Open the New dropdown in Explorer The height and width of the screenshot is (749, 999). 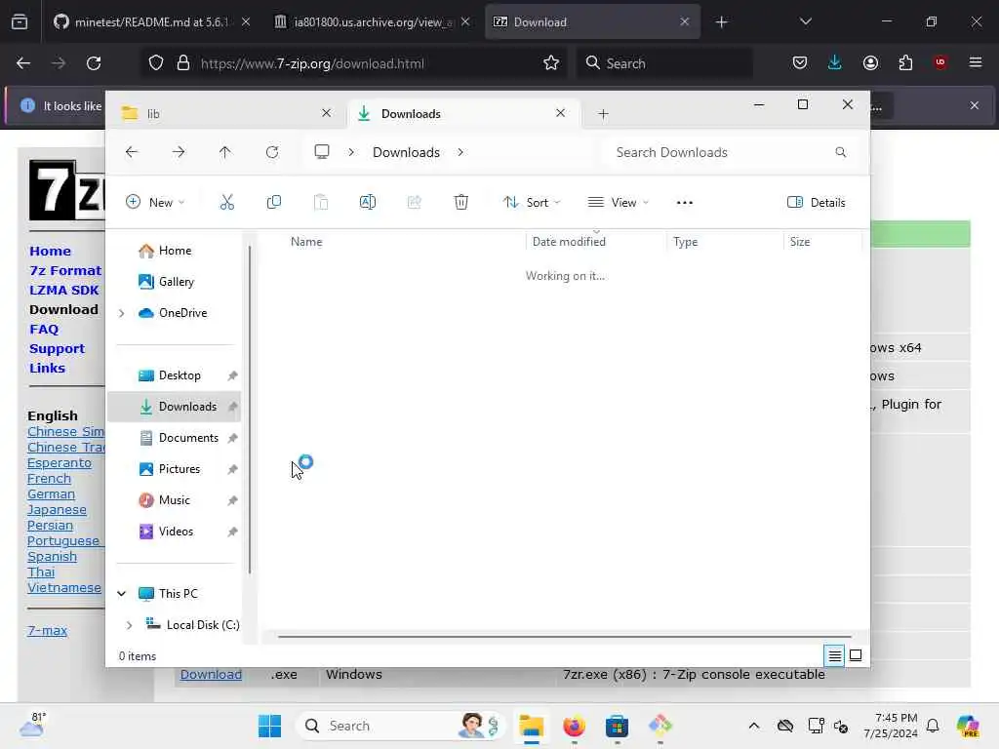tap(155, 203)
